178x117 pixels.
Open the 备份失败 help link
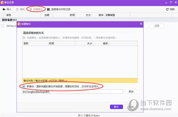point(45,81)
